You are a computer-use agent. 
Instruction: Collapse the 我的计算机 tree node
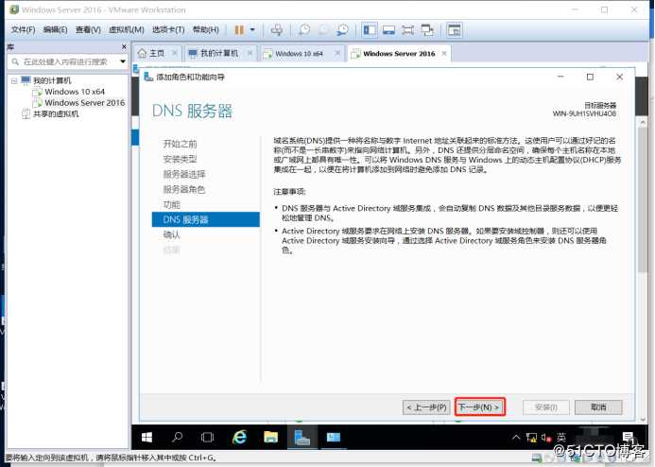[14, 80]
